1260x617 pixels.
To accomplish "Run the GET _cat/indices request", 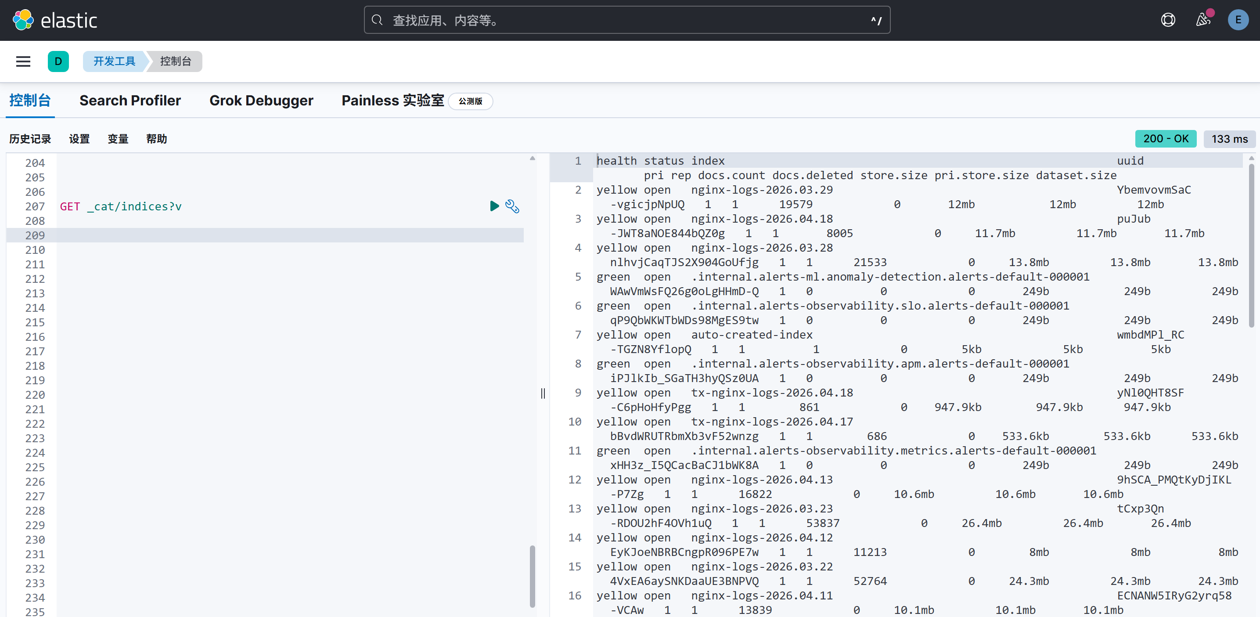I will (494, 206).
